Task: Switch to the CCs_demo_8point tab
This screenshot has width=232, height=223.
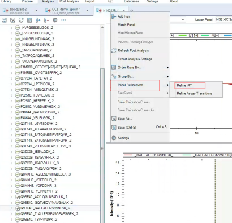Action: 66,11
